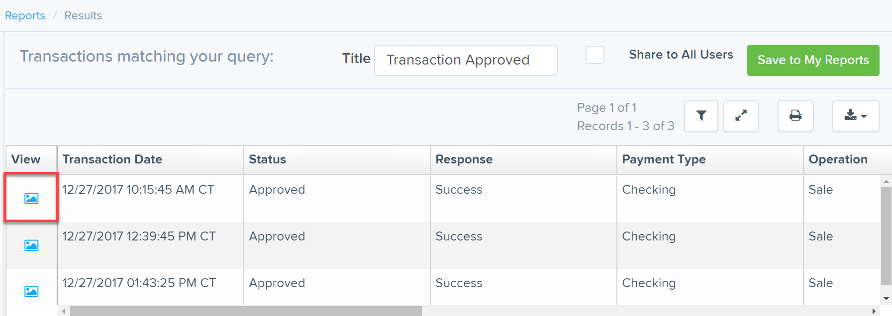The width and height of the screenshot is (892, 316).
Task: Open the download export dropdown
Action: (x=856, y=116)
